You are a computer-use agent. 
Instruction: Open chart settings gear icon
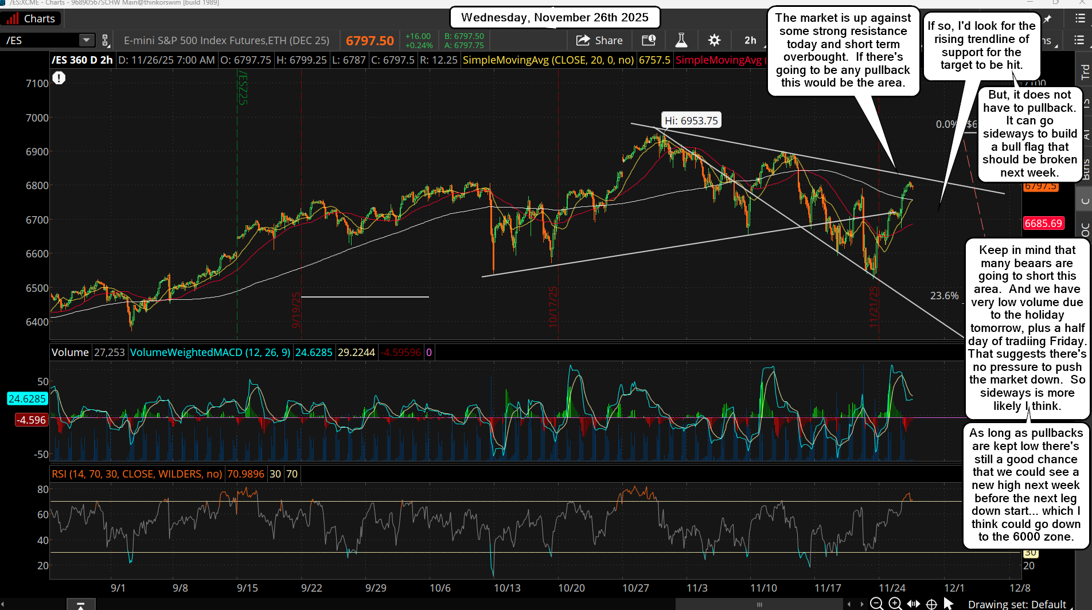(714, 40)
